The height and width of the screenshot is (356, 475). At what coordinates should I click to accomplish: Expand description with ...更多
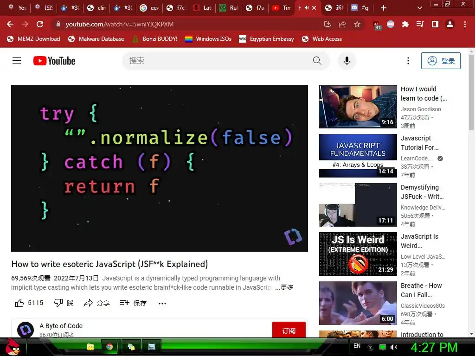pyautogui.click(x=284, y=287)
